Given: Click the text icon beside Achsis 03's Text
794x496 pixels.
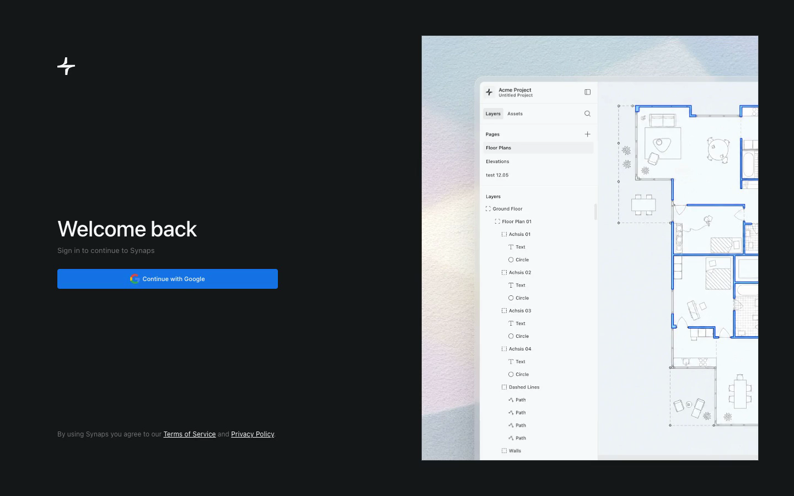Looking at the screenshot, I should point(511,324).
